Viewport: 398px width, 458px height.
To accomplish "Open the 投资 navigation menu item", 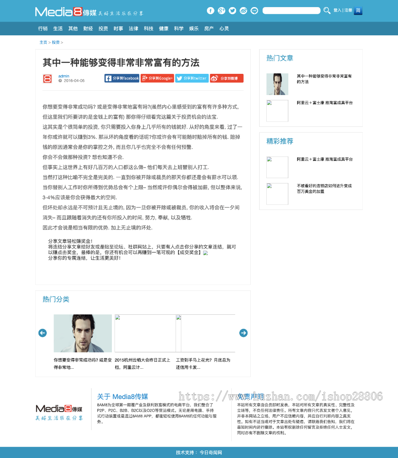I will coord(103,28).
